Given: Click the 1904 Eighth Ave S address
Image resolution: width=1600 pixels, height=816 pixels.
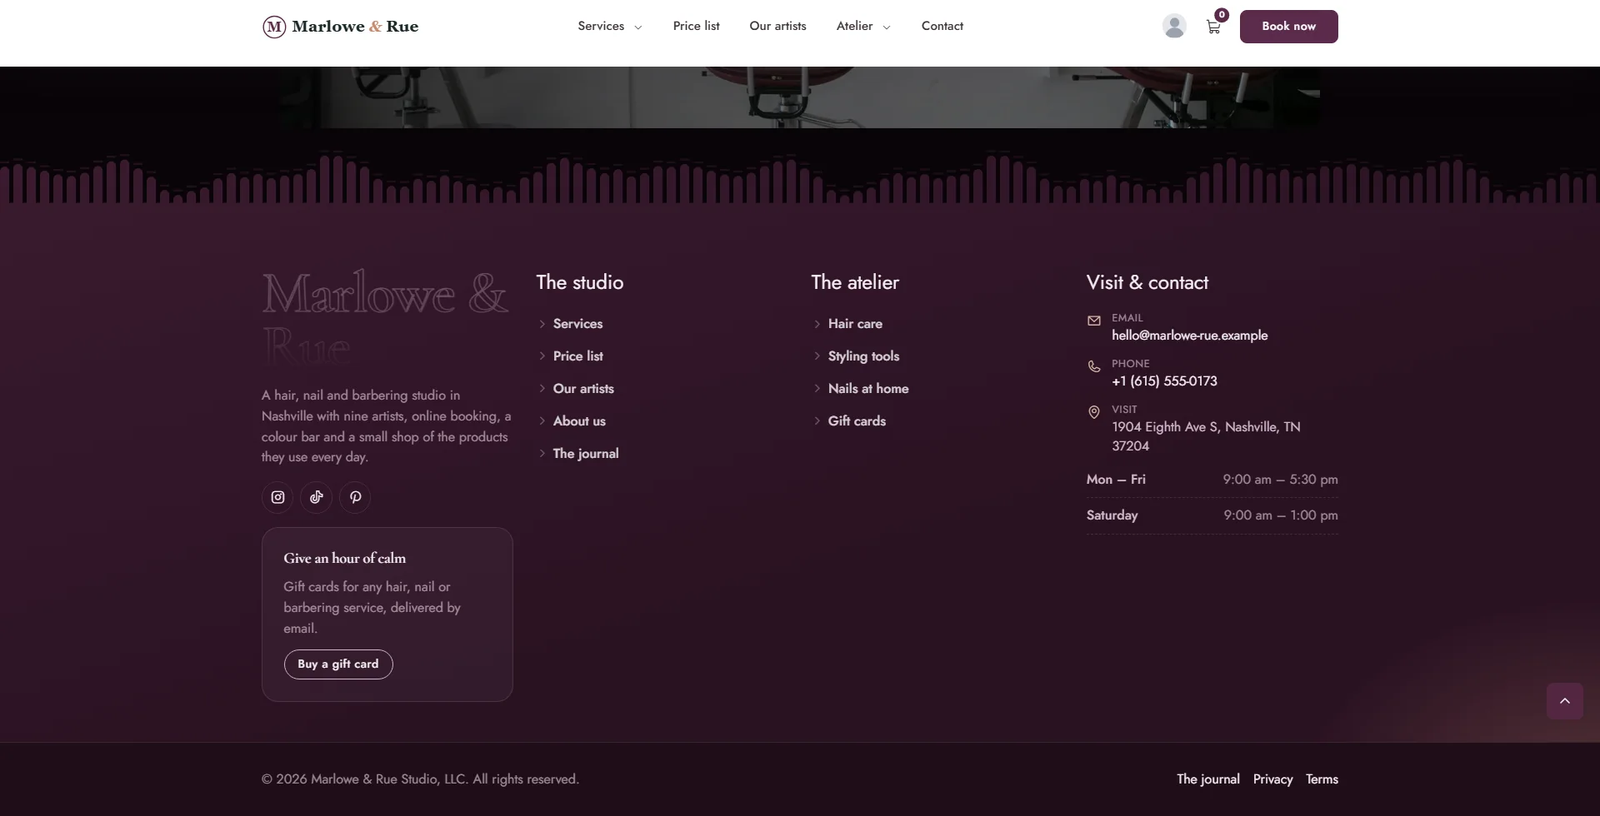Looking at the screenshot, I should click(1206, 436).
